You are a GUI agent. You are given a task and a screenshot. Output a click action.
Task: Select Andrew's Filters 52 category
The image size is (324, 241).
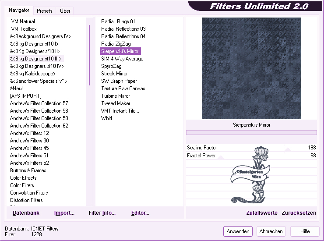coord(29,163)
